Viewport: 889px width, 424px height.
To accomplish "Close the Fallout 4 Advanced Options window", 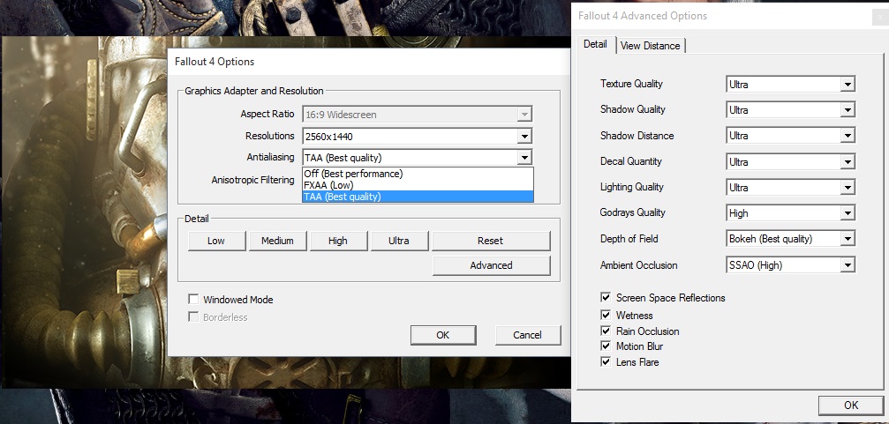I will 880,17.
